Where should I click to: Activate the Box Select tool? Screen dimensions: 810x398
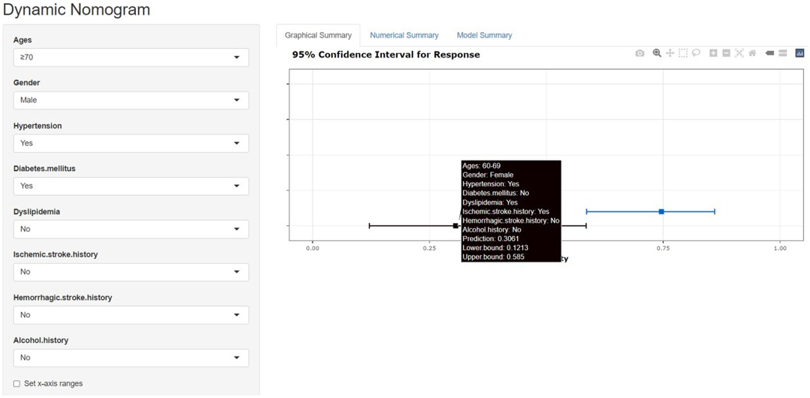point(683,53)
